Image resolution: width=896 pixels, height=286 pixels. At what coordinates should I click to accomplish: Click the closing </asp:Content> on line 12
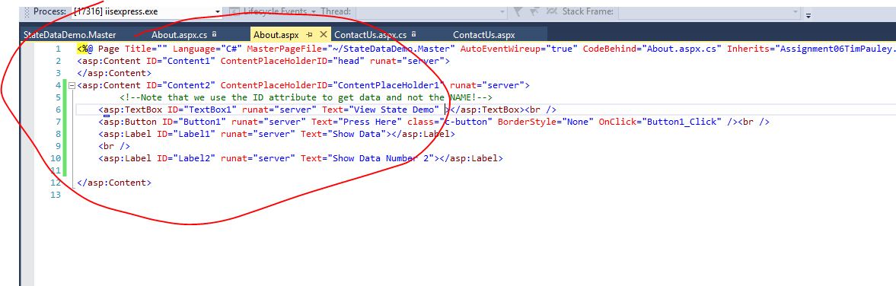coord(113,183)
